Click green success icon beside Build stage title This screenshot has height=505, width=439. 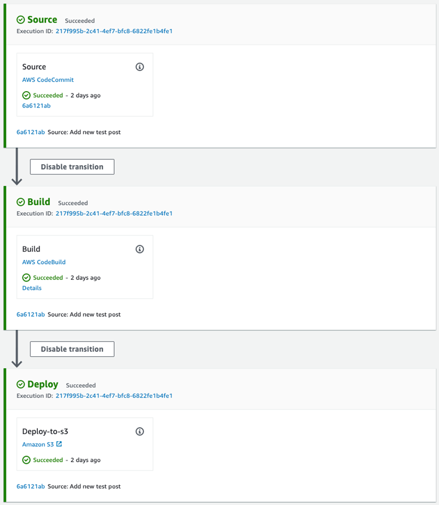tap(21, 202)
